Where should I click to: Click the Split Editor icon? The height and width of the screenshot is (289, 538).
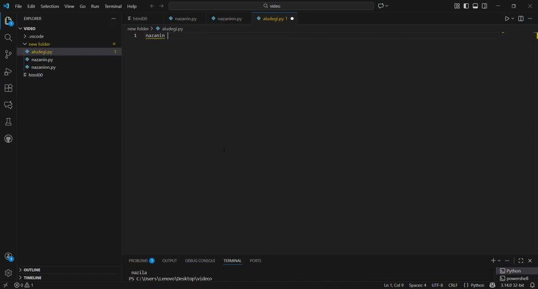[521, 18]
